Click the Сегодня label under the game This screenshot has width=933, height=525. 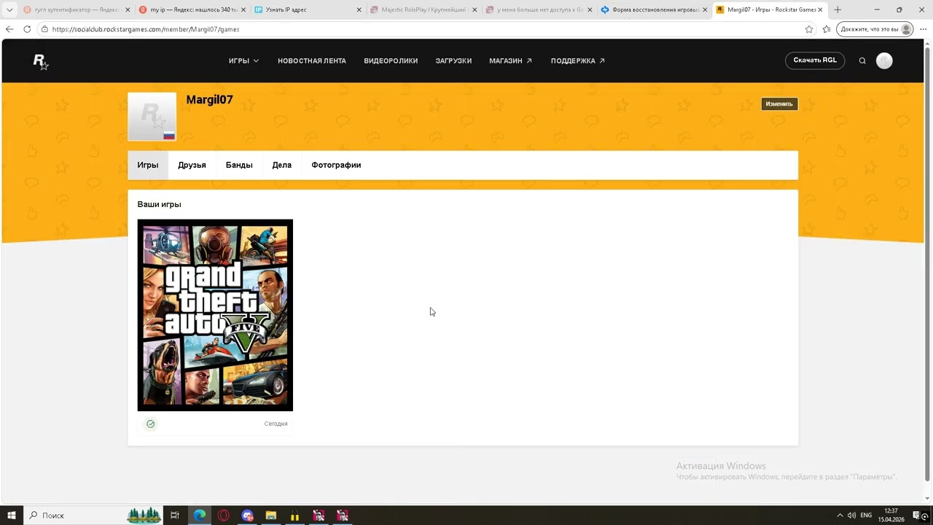276,424
